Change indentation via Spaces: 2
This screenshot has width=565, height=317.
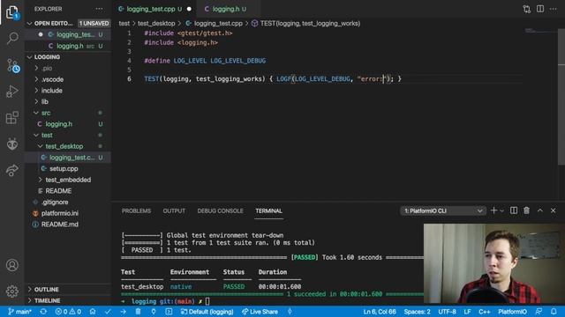pos(417,312)
